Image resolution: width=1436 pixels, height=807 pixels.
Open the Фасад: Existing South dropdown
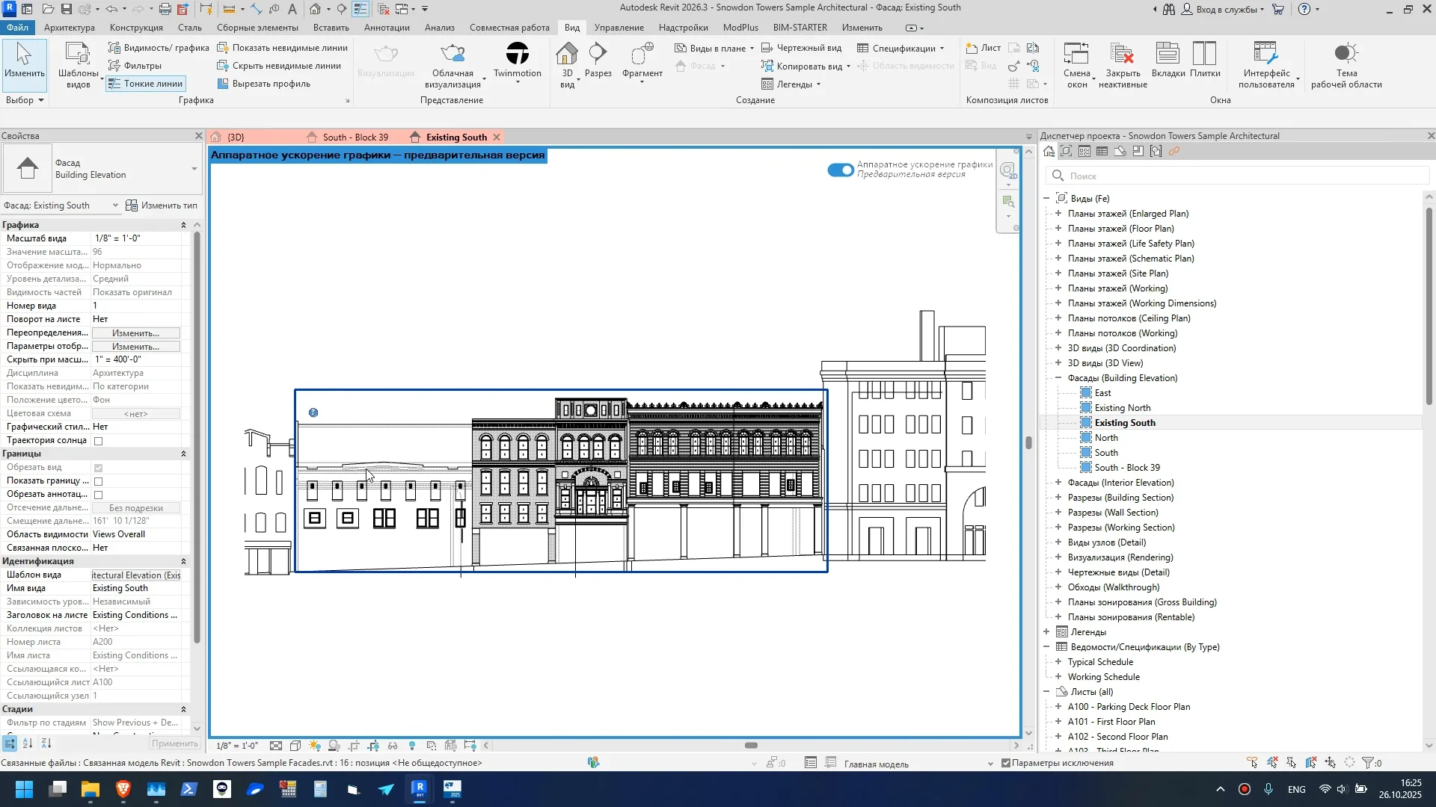tap(61, 205)
